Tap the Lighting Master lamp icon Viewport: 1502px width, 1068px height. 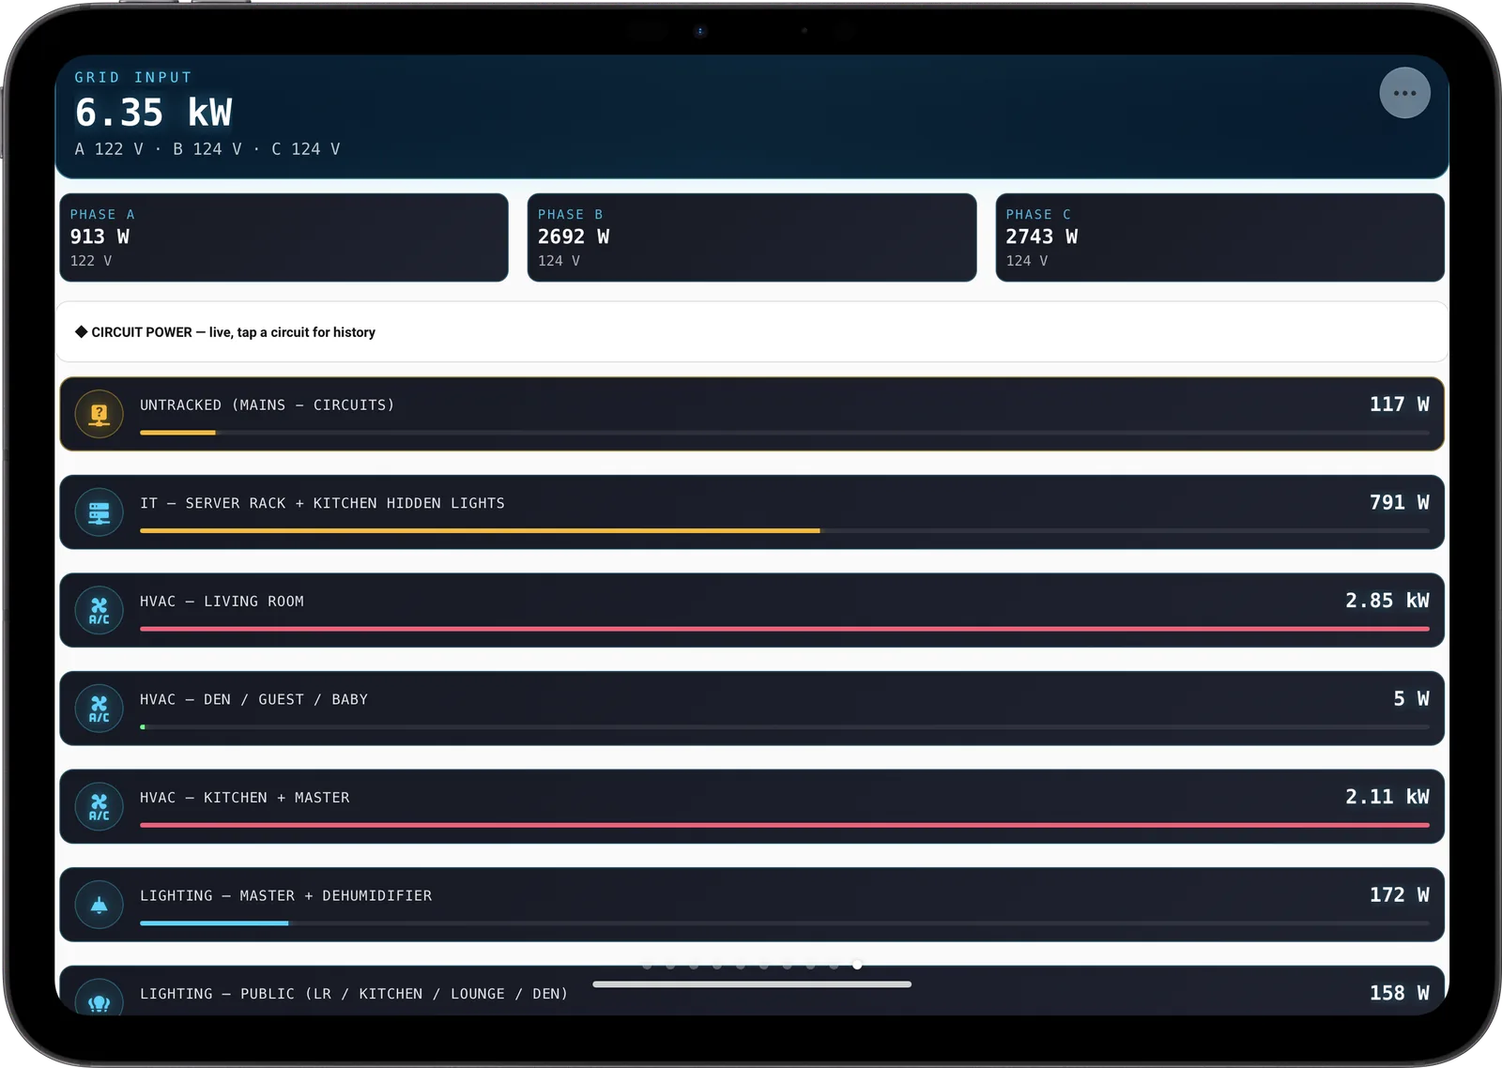[x=99, y=905]
